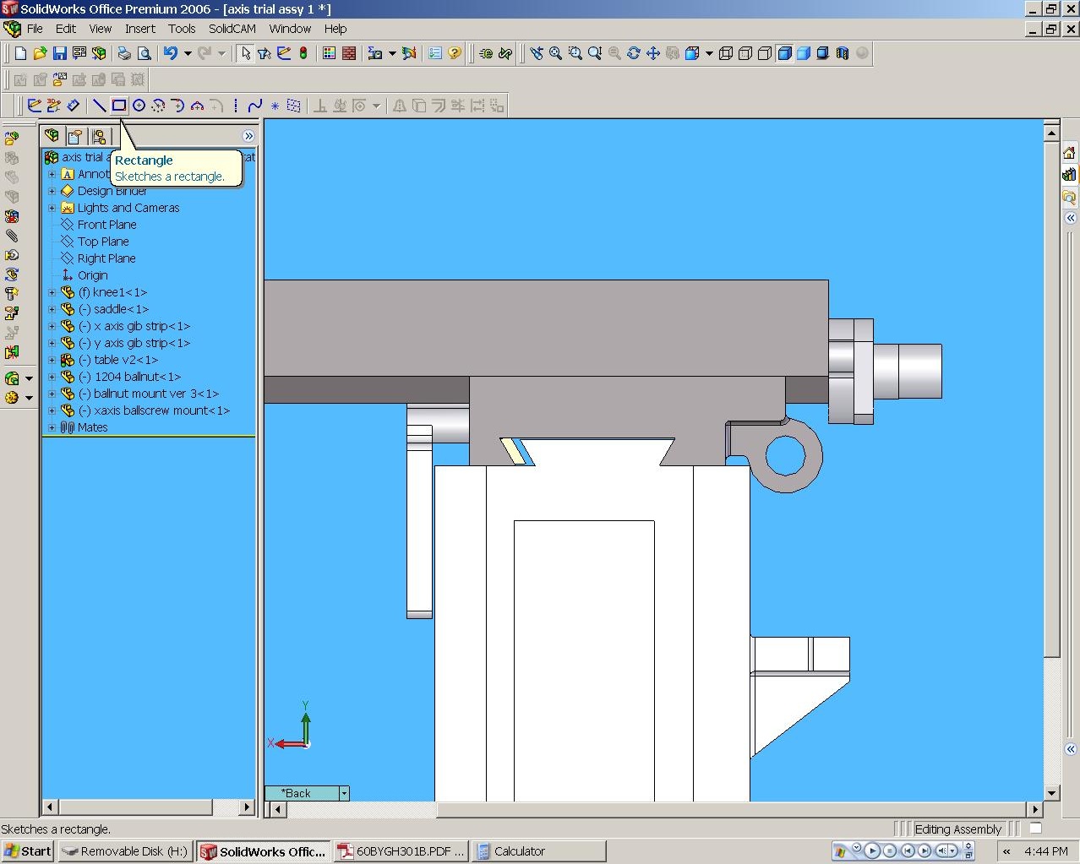
Task: Open the SolidCAM menu
Action: pos(232,29)
